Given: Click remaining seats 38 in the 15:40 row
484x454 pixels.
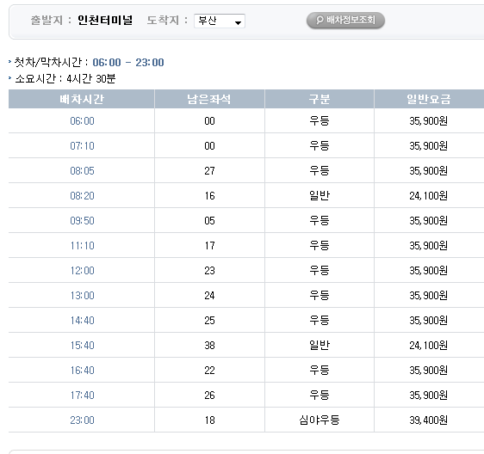Looking at the screenshot, I should point(209,346).
